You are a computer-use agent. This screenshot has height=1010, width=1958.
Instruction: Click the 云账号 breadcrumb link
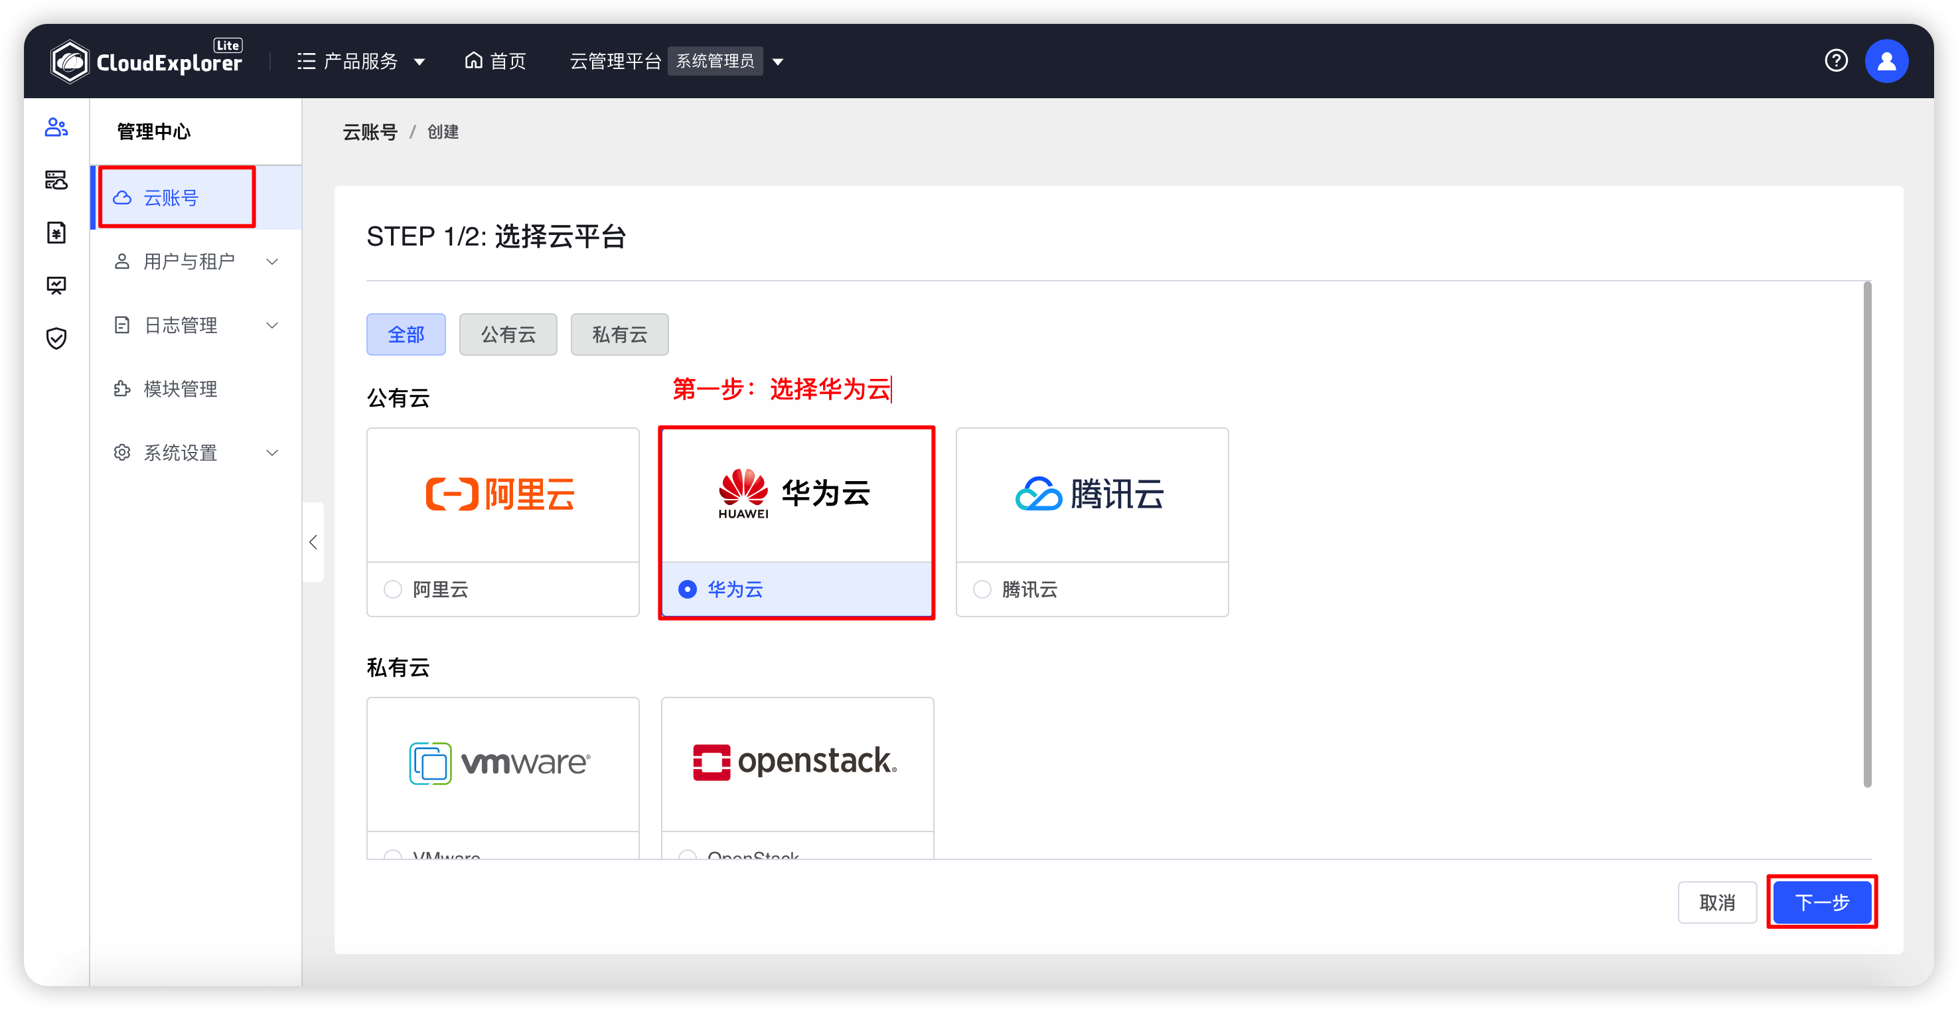(x=370, y=132)
